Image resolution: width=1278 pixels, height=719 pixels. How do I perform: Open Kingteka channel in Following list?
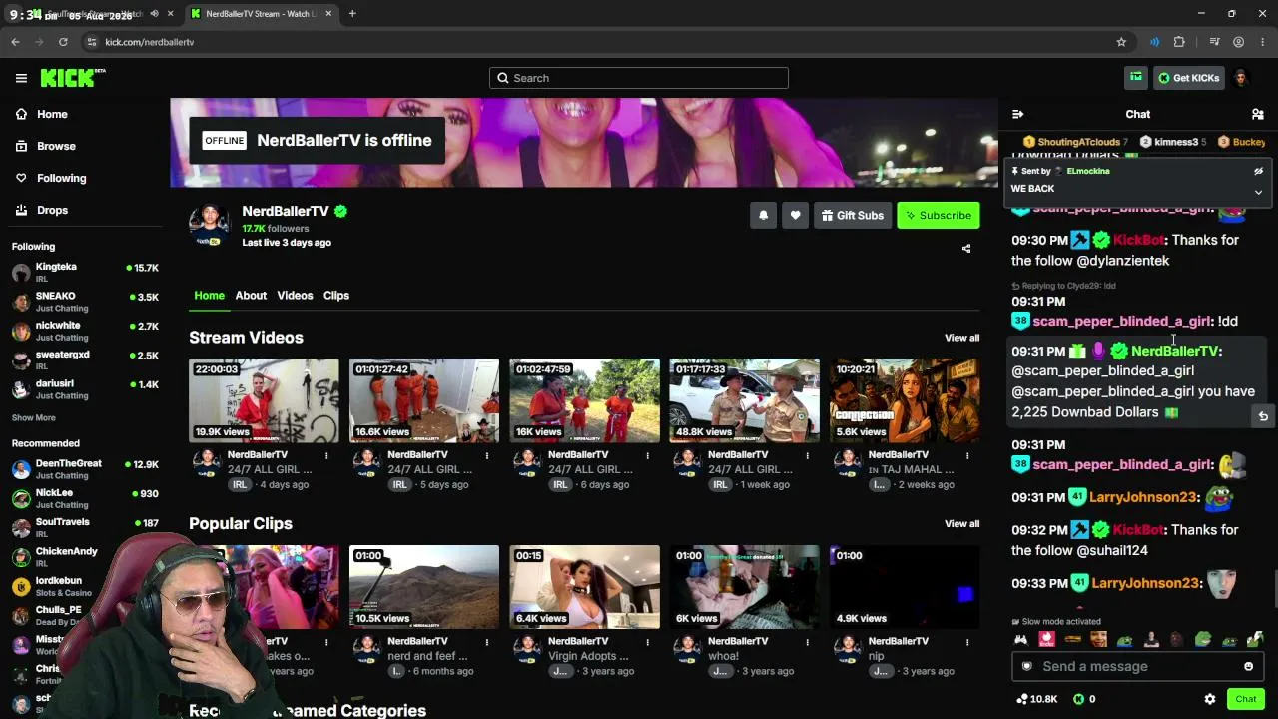(85, 273)
